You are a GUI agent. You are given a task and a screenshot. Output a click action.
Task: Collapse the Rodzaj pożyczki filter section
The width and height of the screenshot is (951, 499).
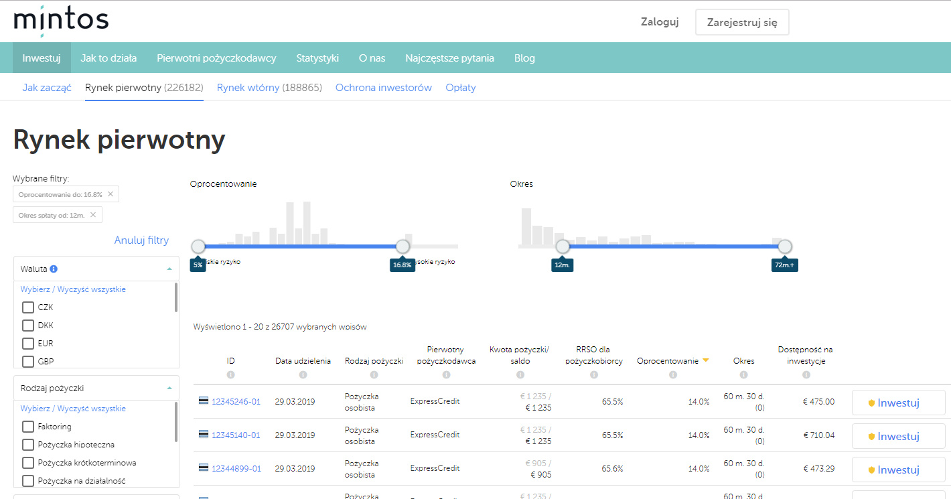point(169,388)
